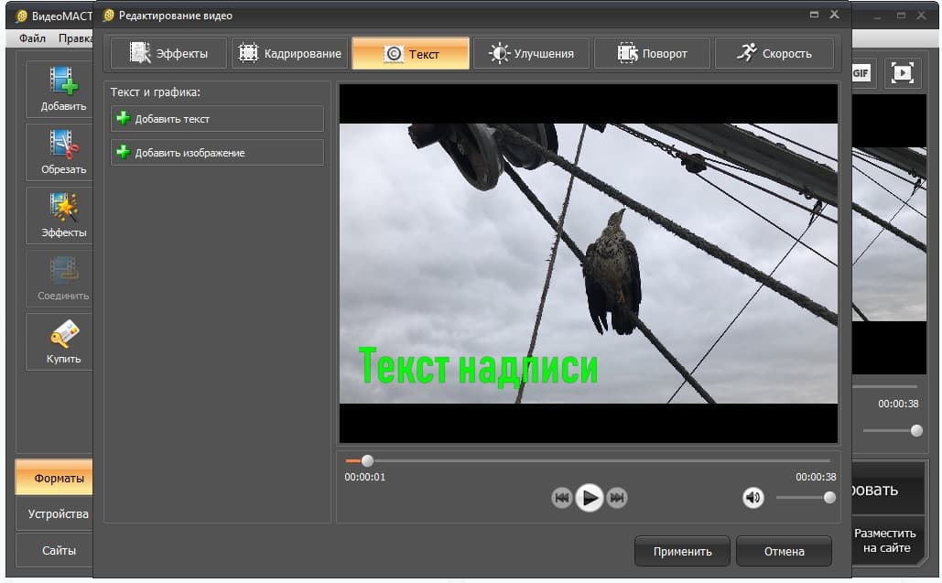Go to the Поворот tab

point(652,53)
